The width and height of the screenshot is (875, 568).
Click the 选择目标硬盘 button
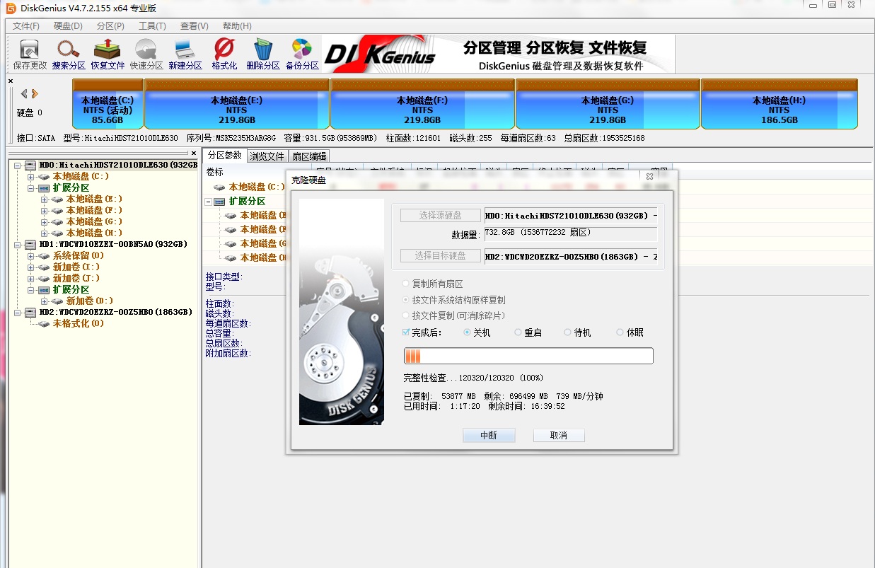pyautogui.click(x=441, y=255)
